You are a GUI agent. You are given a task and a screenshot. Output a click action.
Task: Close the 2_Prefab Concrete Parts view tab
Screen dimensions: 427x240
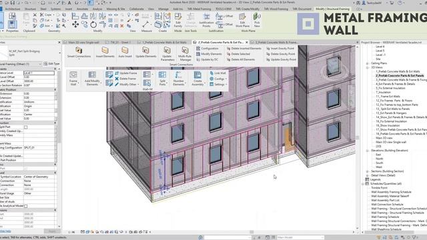(246, 43)
